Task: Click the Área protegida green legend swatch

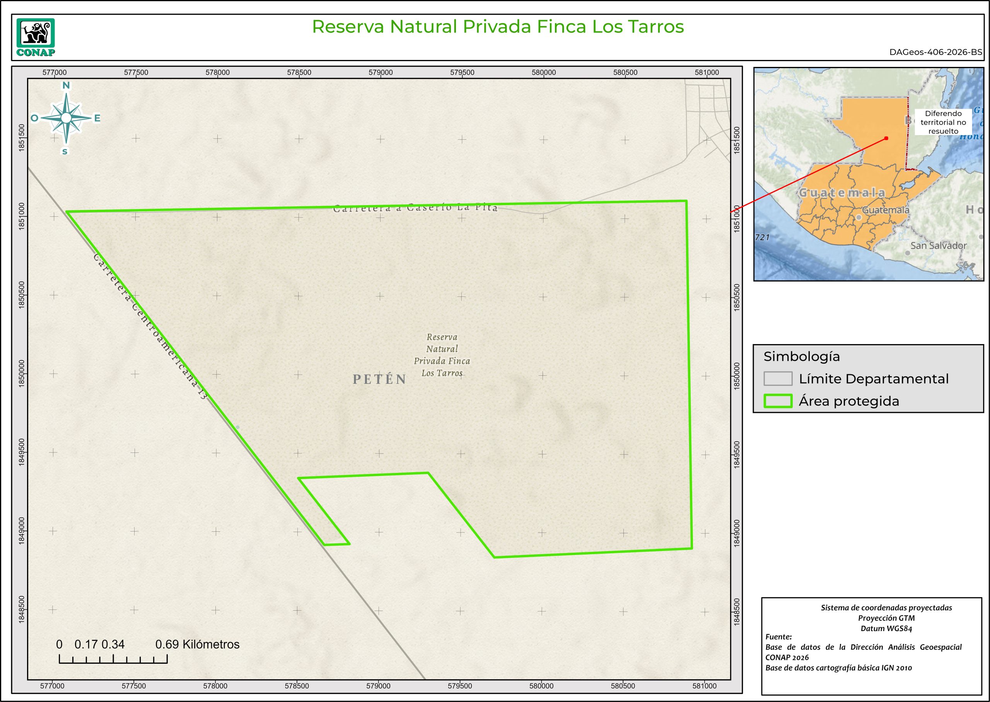Action: 777,401
